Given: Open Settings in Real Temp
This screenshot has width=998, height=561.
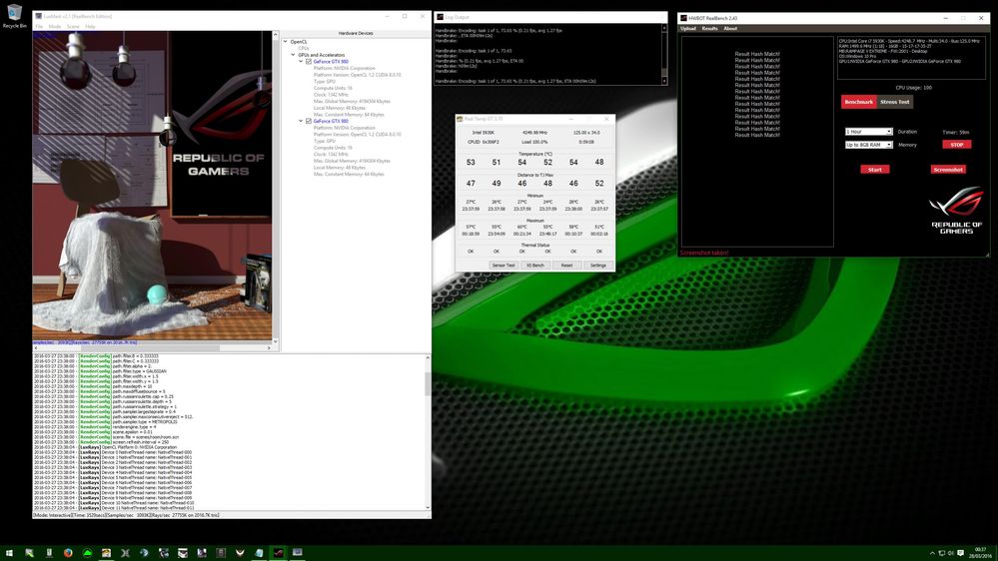Looking at the screenshot, I should [x=598, y=266].
